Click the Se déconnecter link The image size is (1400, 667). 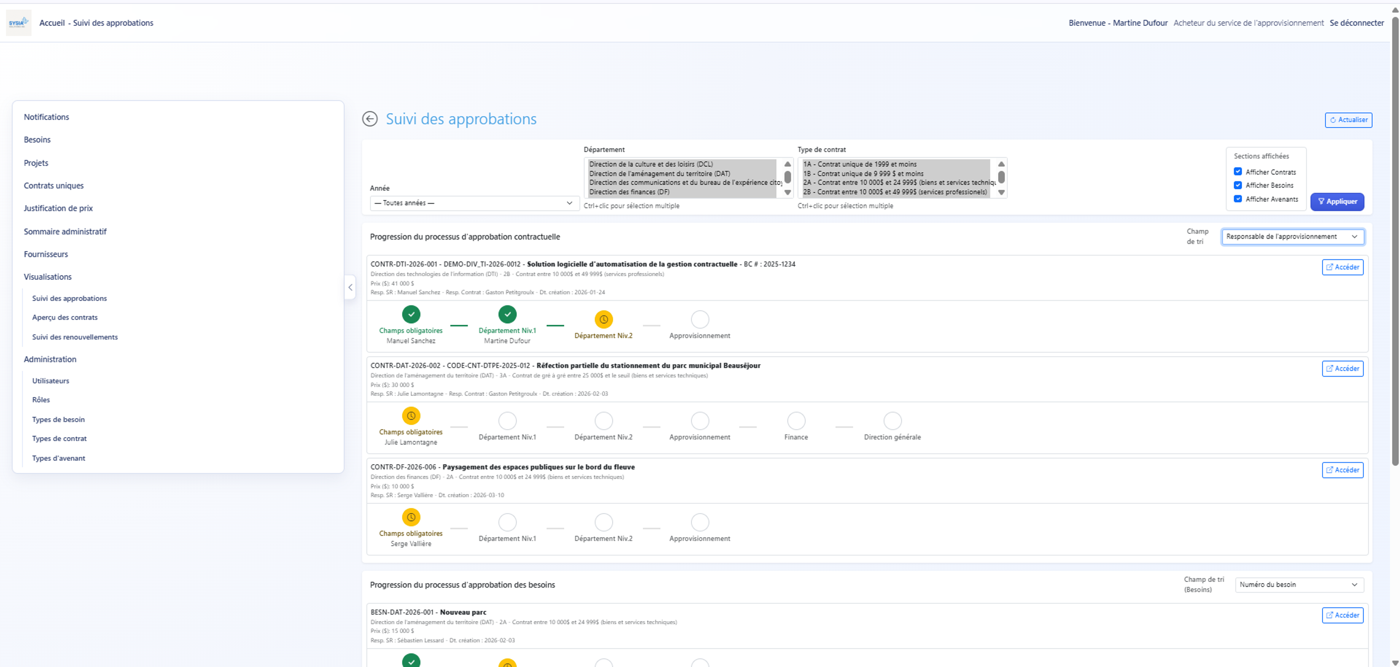tap(1357, 23)
